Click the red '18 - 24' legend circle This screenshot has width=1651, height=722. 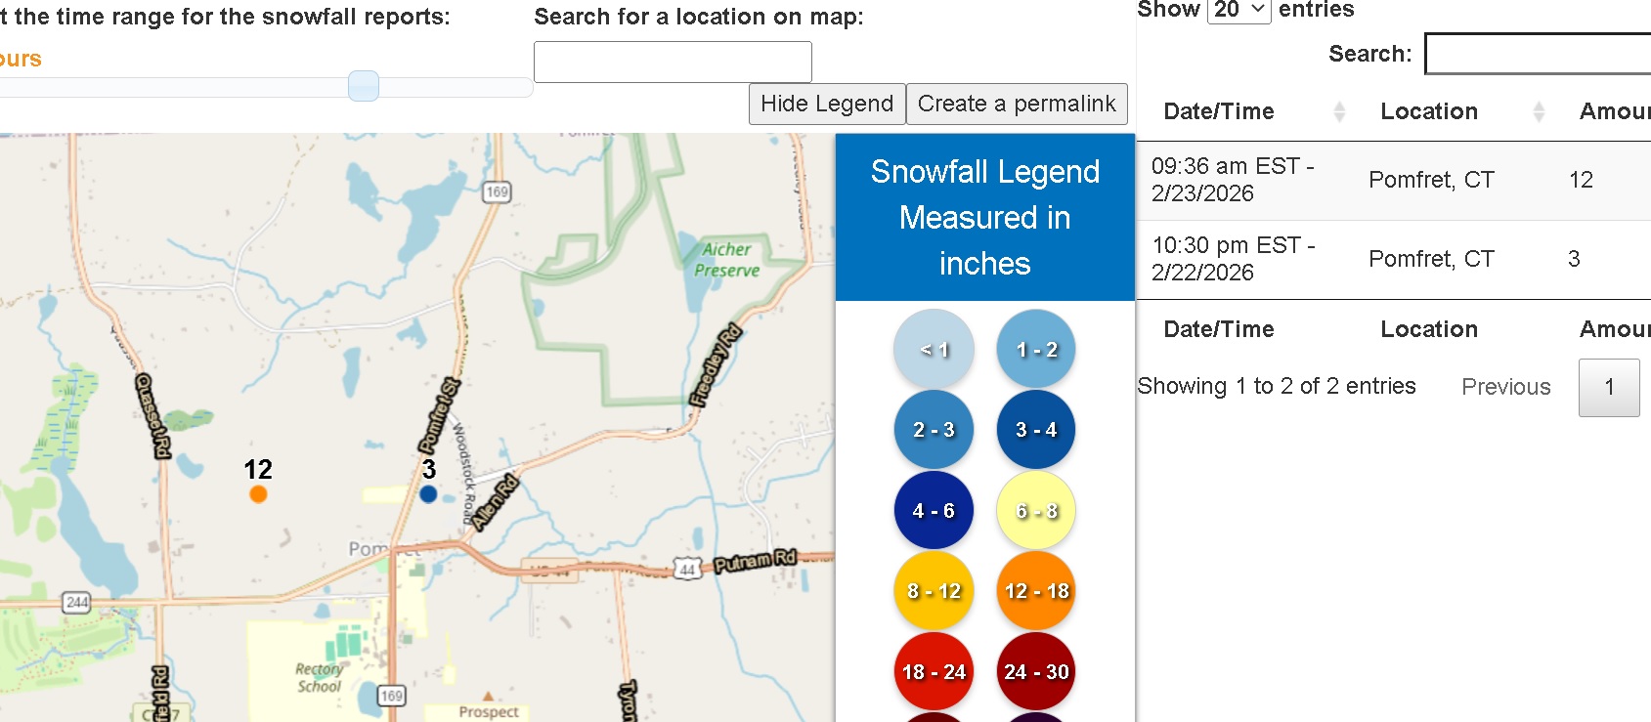click(934, 672)
